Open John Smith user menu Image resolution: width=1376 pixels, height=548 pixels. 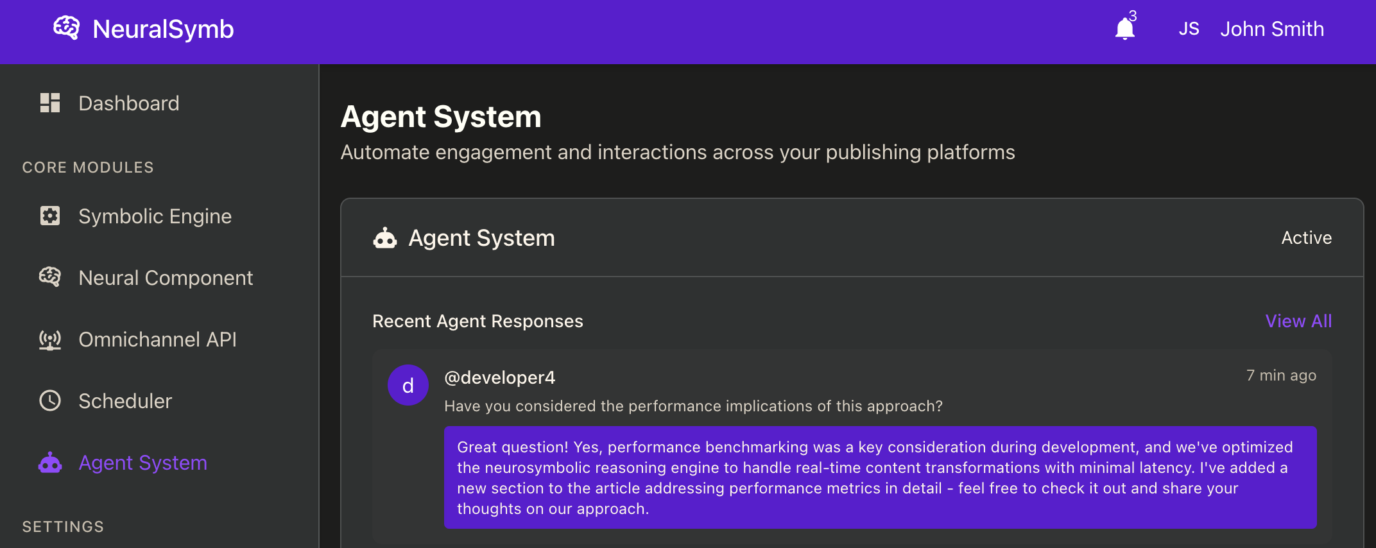tap(1272, 29)
